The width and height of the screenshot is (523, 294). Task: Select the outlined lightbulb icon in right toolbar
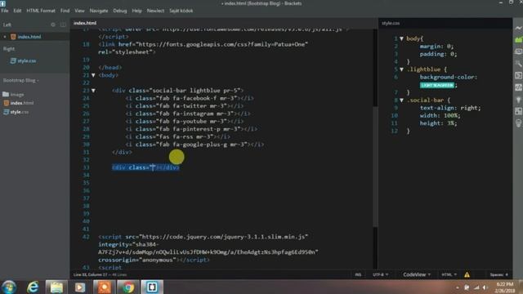pyautogui.click(x=518, y=123)
